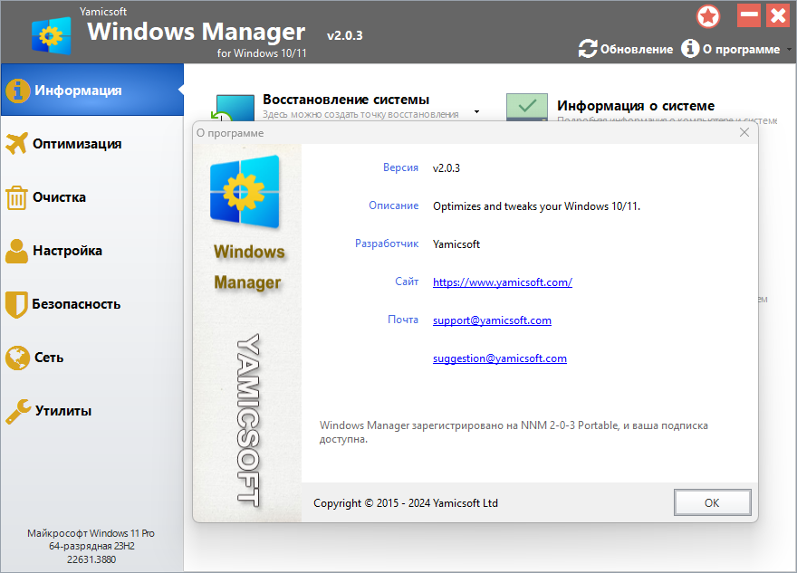The height and width of the screenshot is (573, 797).
Task: Click the v2.0.3 version label in header
Action: point(345,35)
